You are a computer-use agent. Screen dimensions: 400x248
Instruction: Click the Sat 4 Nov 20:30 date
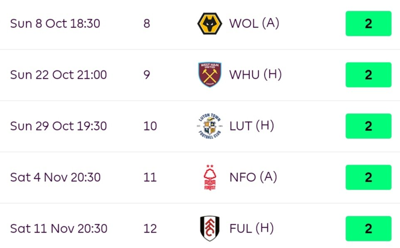click(55, 178)
